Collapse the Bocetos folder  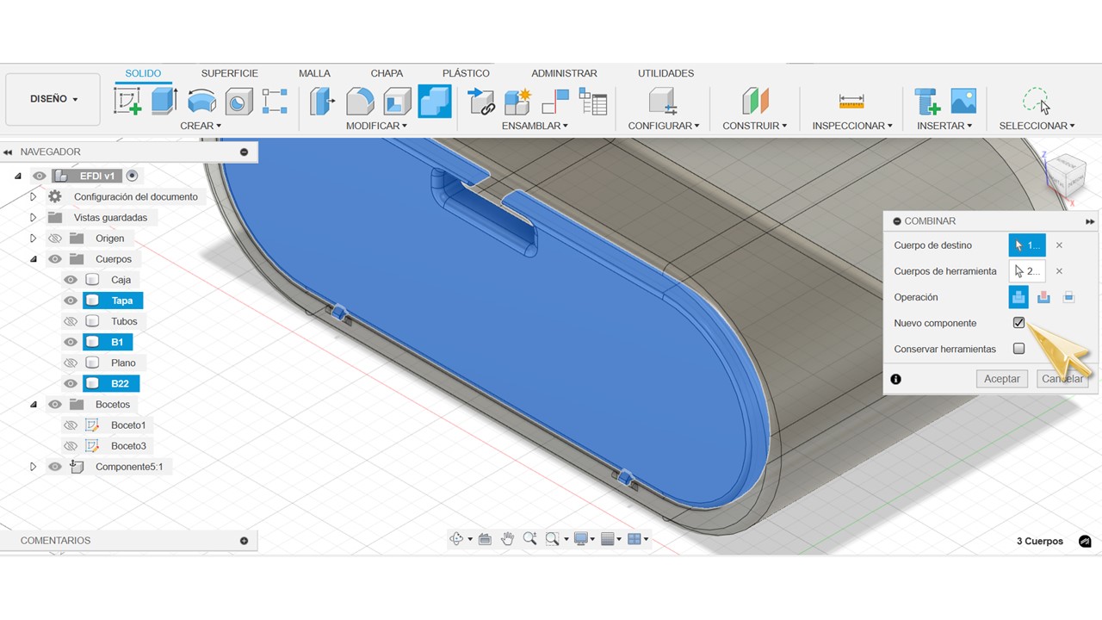click(x=34, y=405)
